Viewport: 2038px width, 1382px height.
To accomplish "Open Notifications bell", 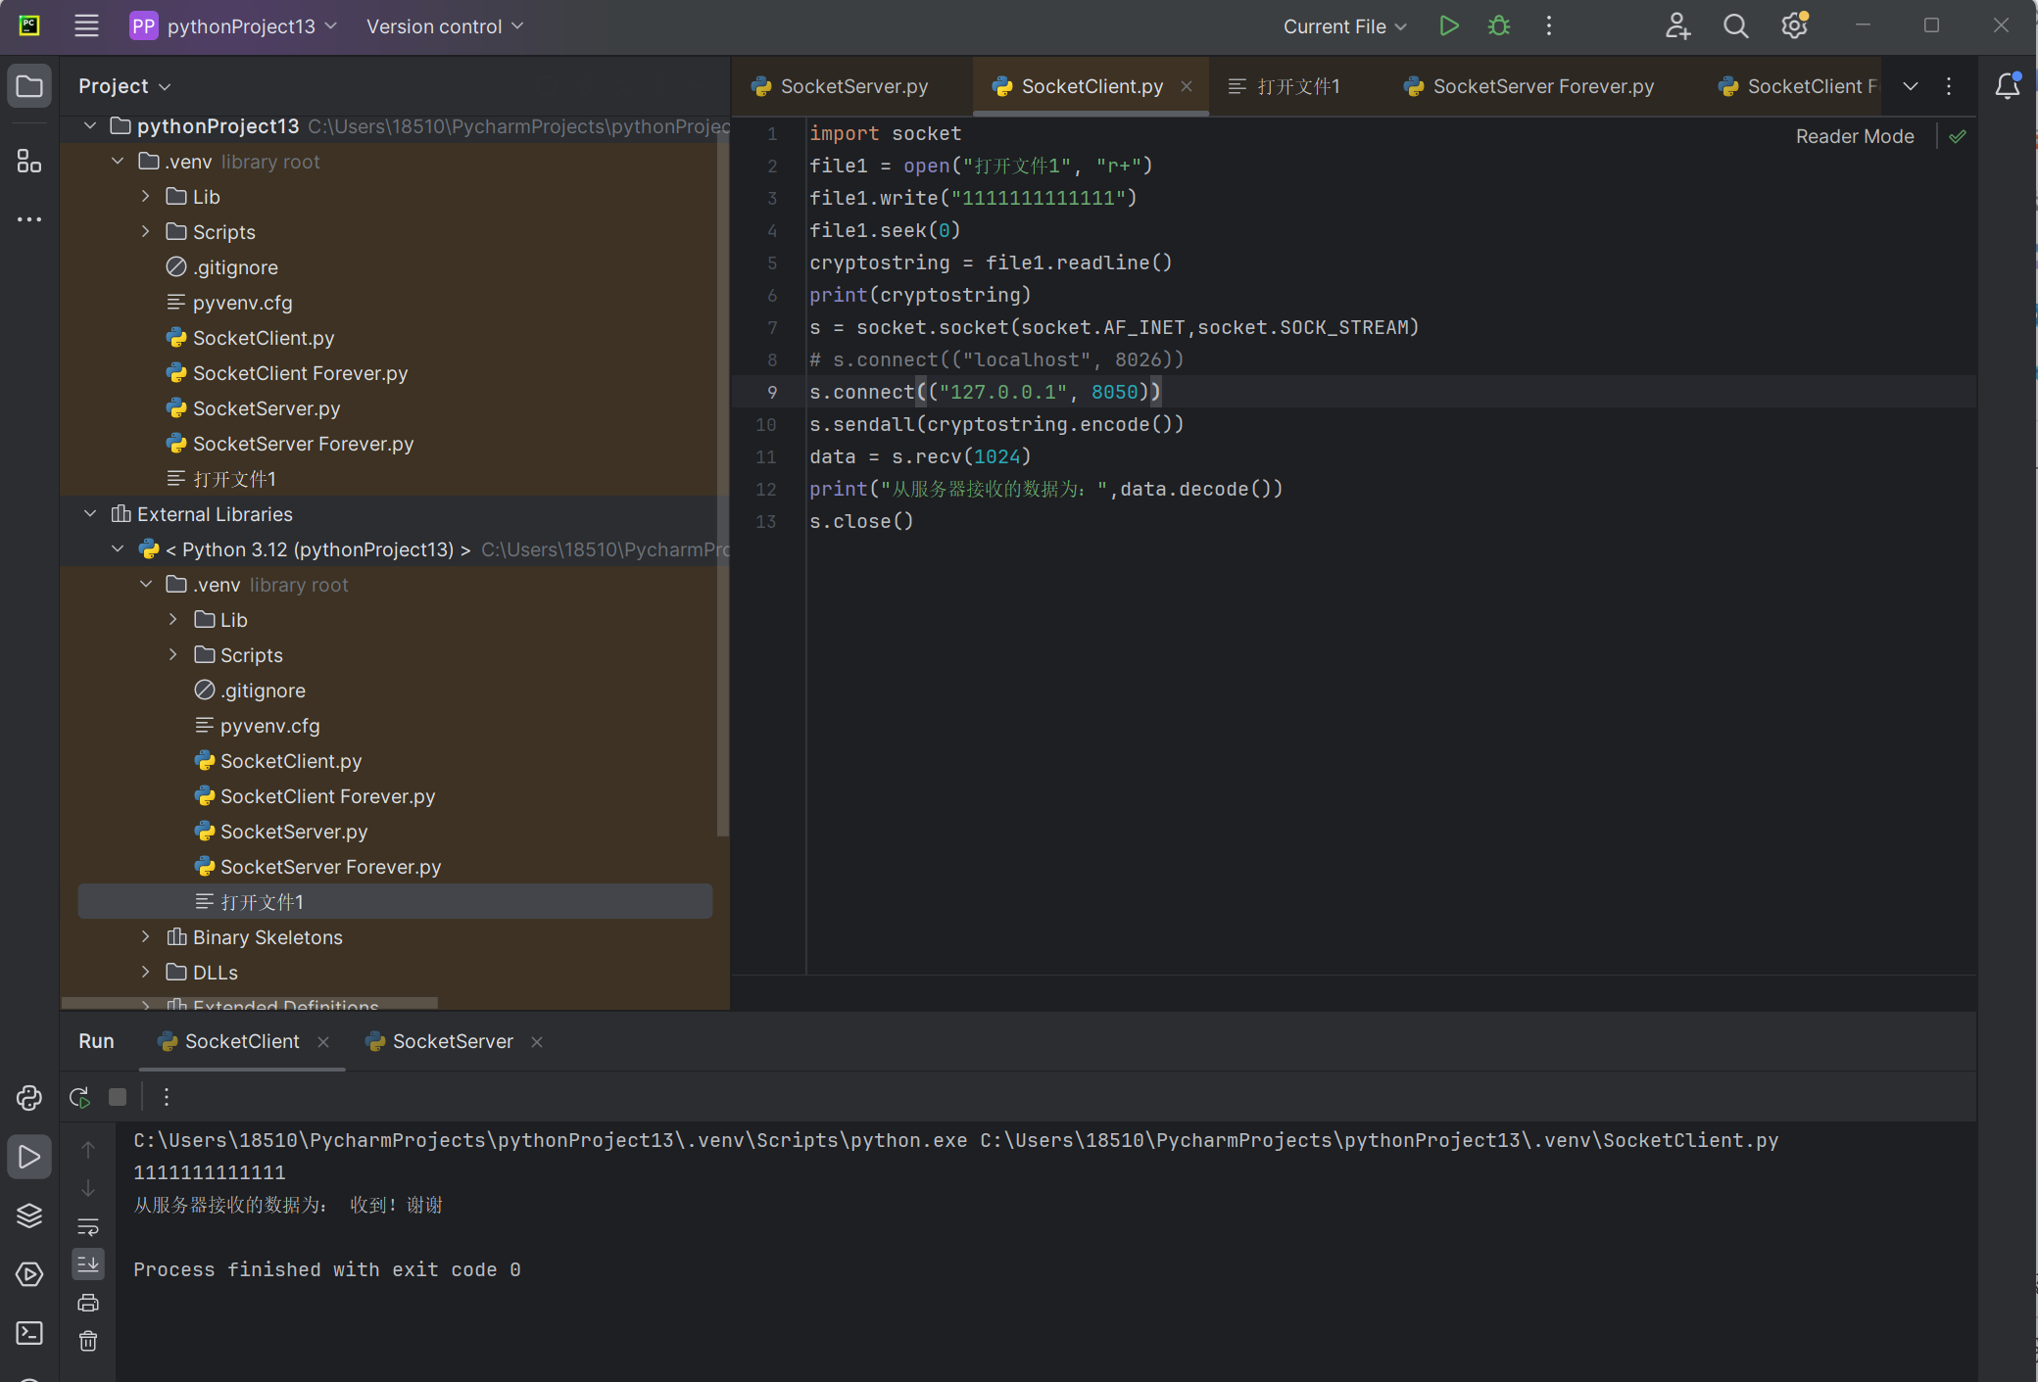I will 2008,86.
